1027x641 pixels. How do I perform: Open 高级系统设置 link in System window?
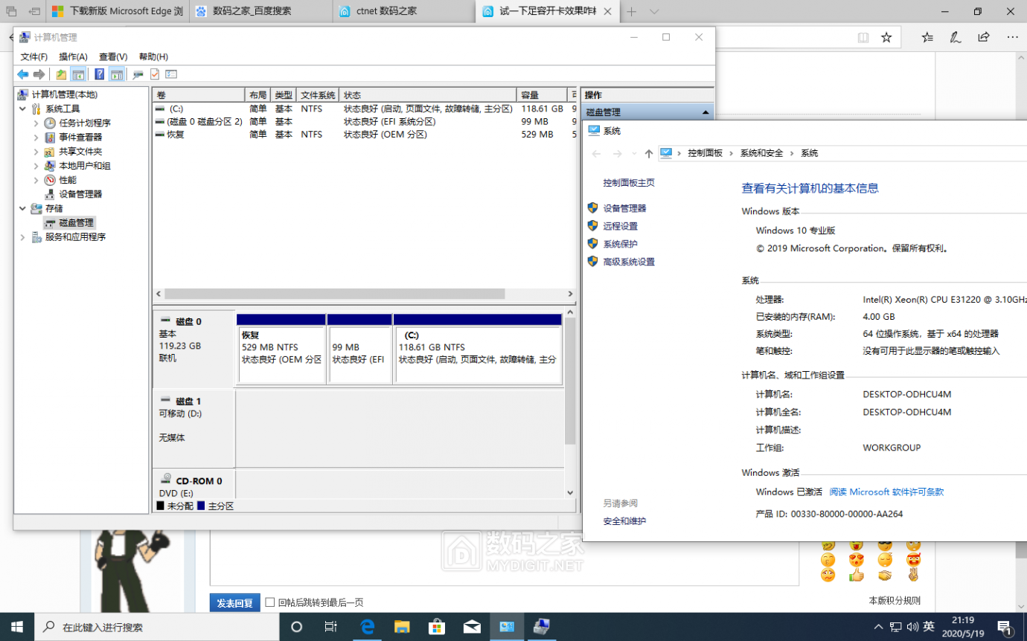[x=629, y=262]
